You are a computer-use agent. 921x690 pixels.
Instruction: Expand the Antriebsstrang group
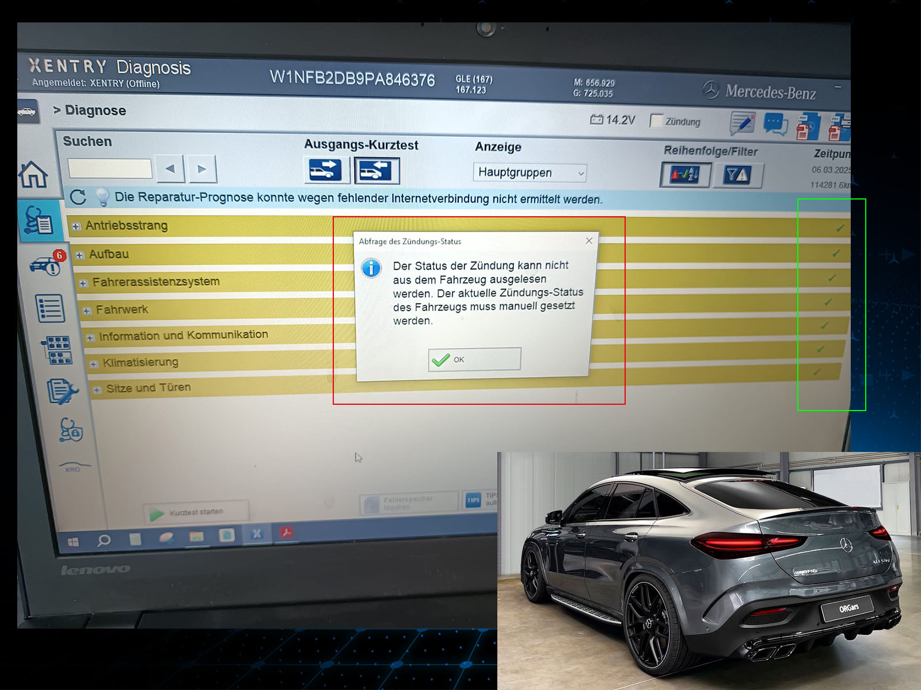pos(76,227)
